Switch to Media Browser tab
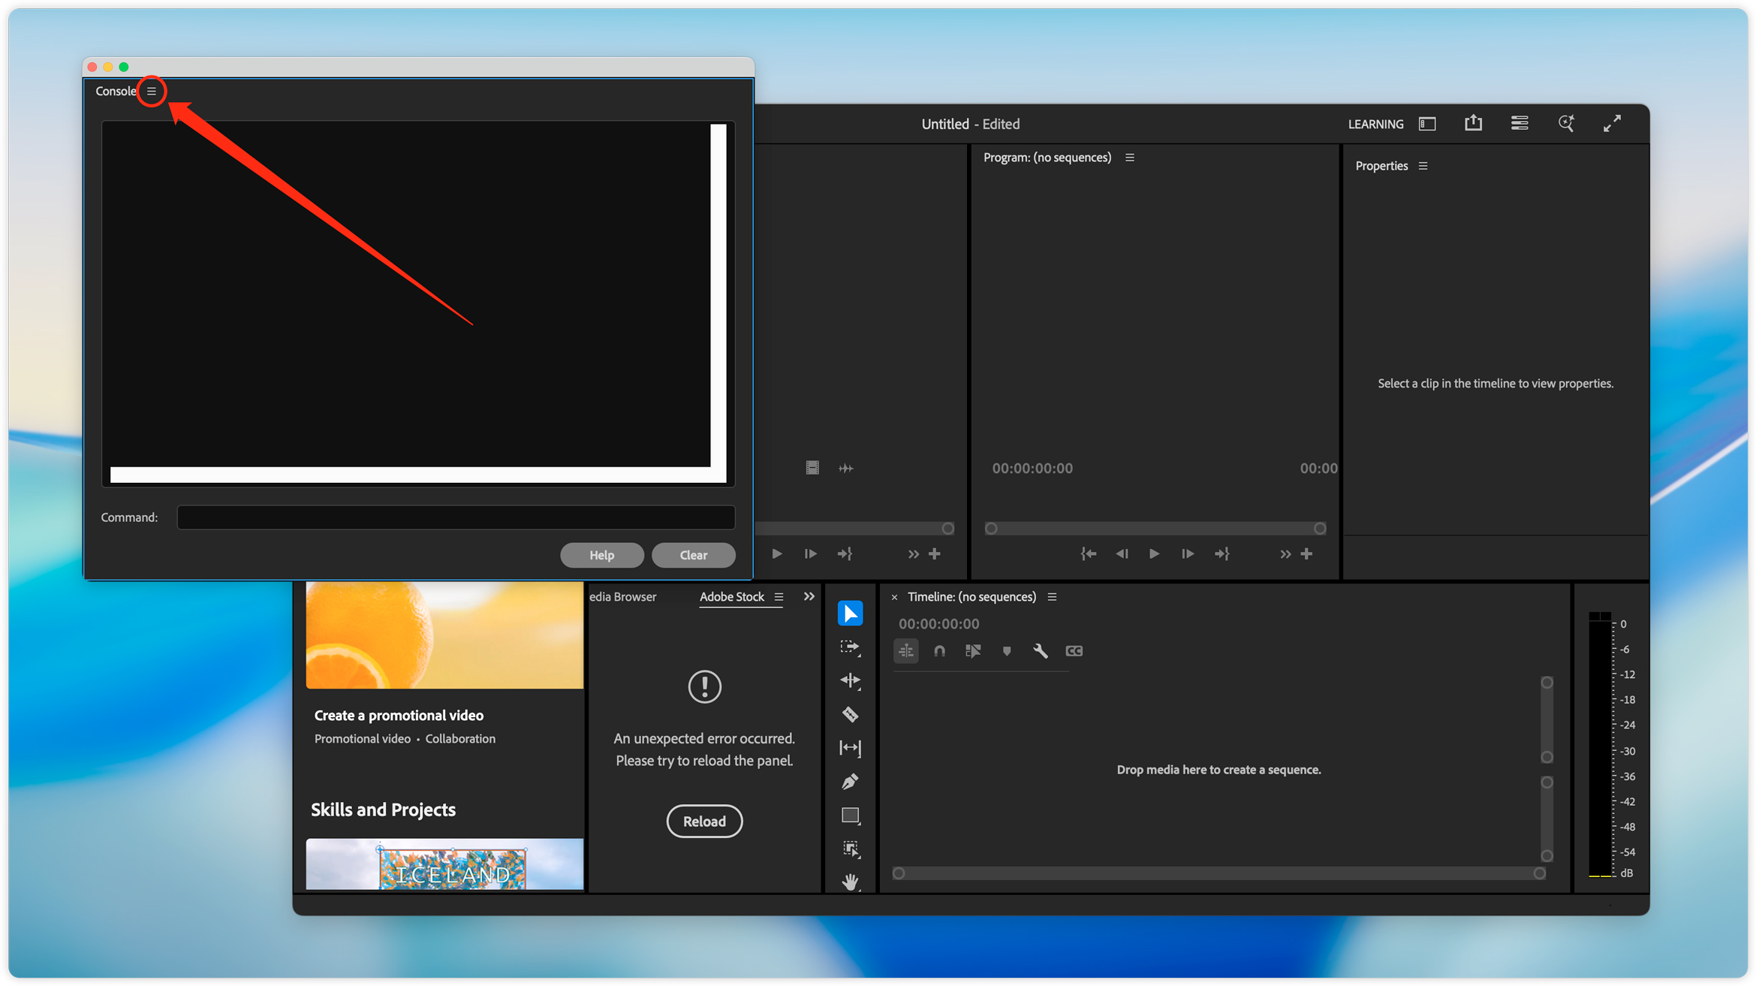The width and height of the screenshot is (1756, 986). (x=622, y=597)
